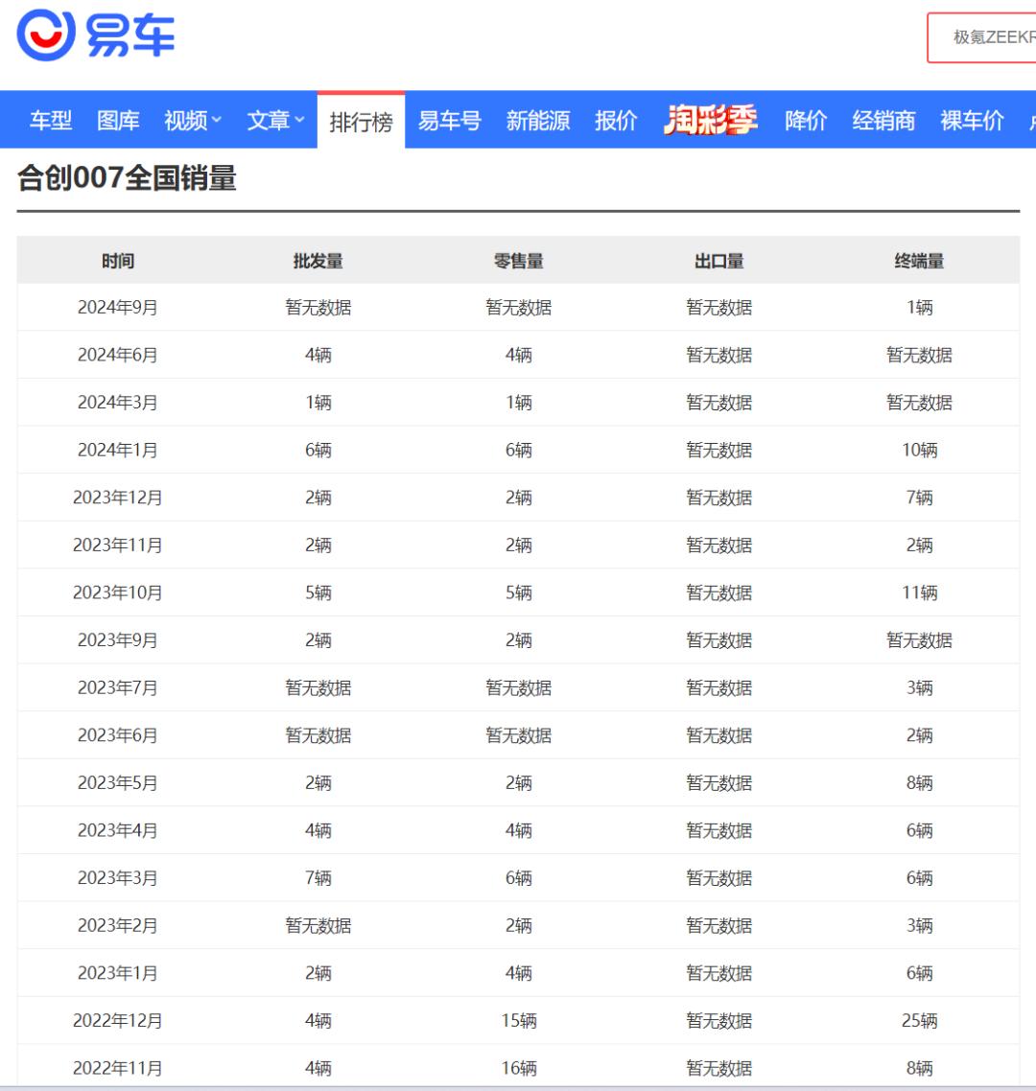
Task: Click 5辆 批发量 in 2023年10月 row
Action: [x=318, y=592]
